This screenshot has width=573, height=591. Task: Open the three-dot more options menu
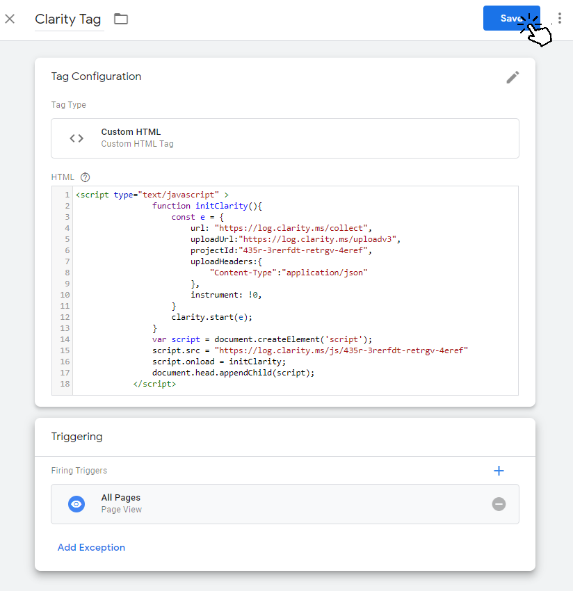pyautogui.click(x=560, y=18)
